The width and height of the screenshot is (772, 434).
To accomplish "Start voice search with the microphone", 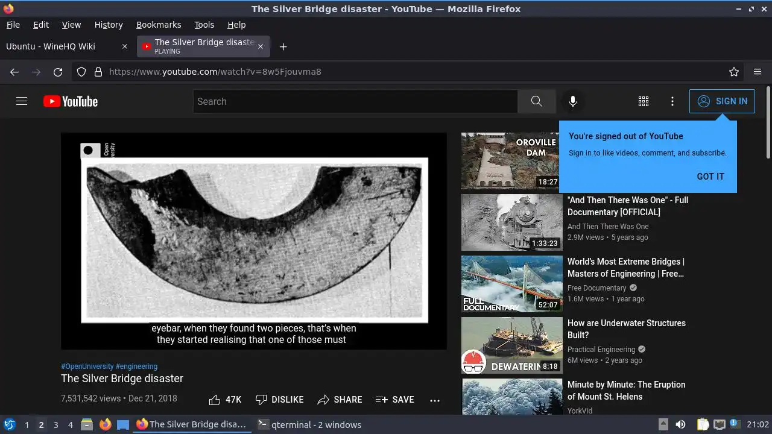I will [x=573, y=101].
